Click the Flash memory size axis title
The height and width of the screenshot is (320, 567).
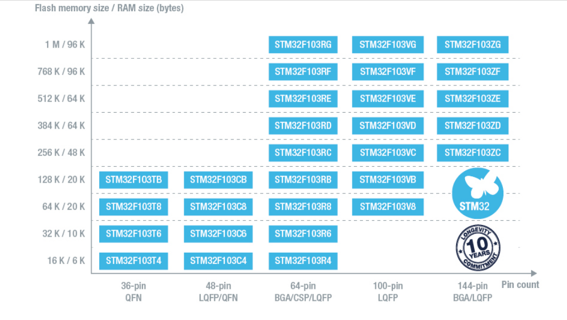pos(109,9)
